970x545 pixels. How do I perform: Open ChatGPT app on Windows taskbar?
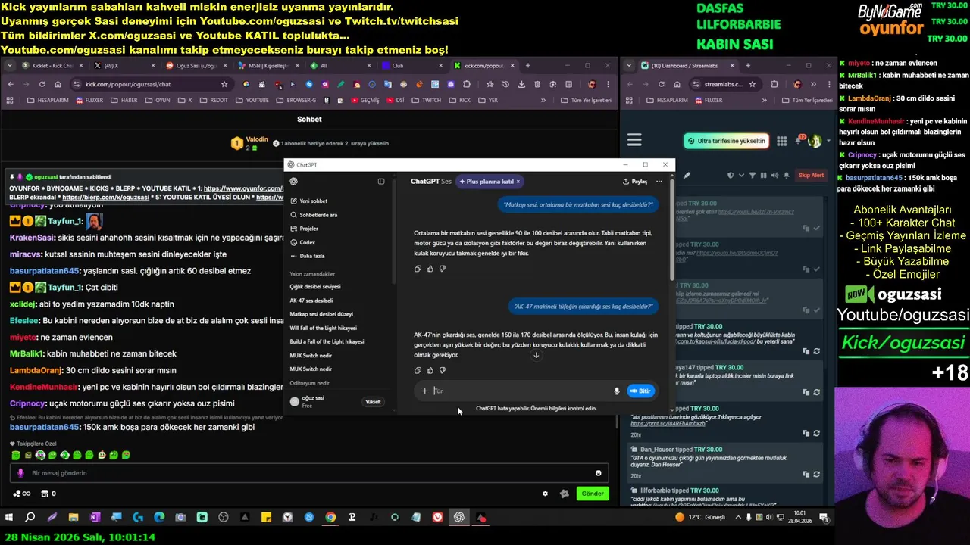click(x=459, y=518)
